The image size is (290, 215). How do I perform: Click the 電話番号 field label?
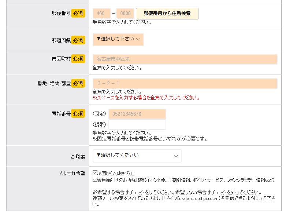click(61, 114)
